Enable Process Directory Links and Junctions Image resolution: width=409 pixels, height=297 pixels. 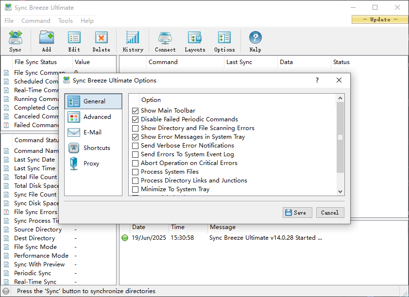(x=135, y=181)
